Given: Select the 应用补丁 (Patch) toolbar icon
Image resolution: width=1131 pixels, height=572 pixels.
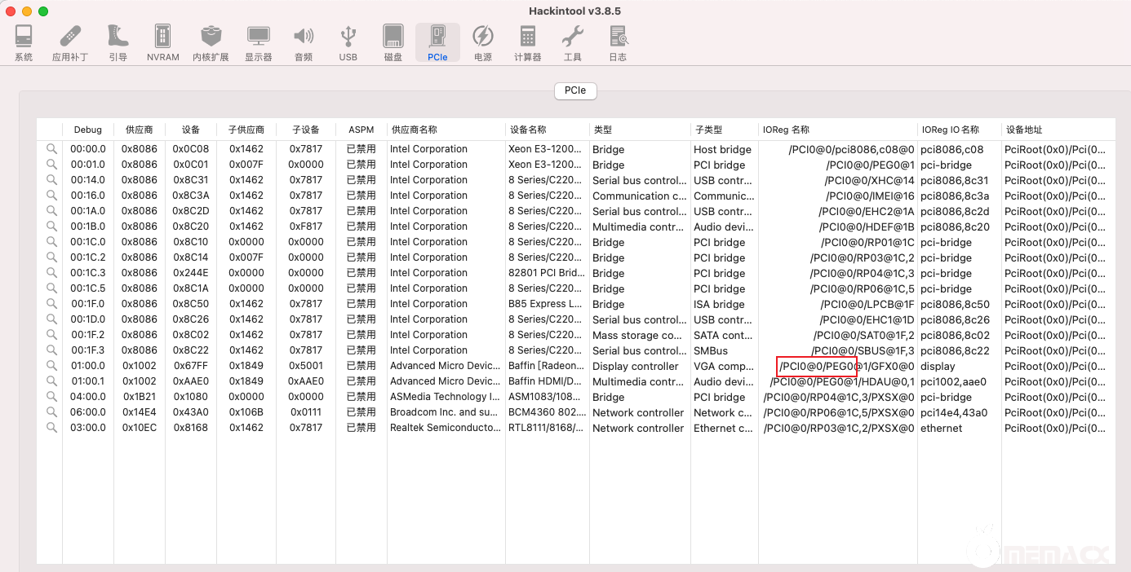Looking at the screenshot, I should click(70, 42).
